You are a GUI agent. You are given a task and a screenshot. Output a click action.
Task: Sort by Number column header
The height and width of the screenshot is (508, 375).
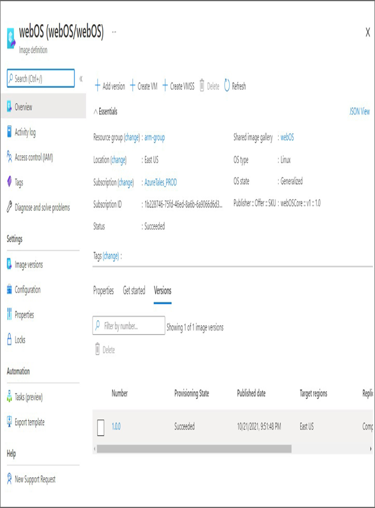pyautogui.click(x=120, y=393)
